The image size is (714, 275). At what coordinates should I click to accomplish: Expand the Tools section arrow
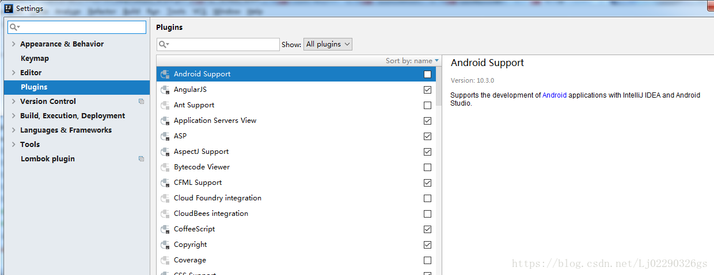point(13,145)
